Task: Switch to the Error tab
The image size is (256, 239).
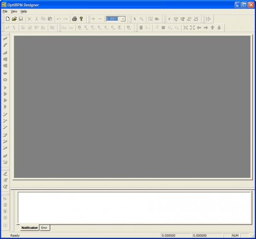Action: (x=44, y=228)
